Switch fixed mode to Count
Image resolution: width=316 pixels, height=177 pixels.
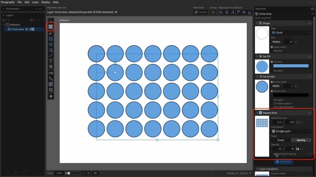click(x=281, y=140)
